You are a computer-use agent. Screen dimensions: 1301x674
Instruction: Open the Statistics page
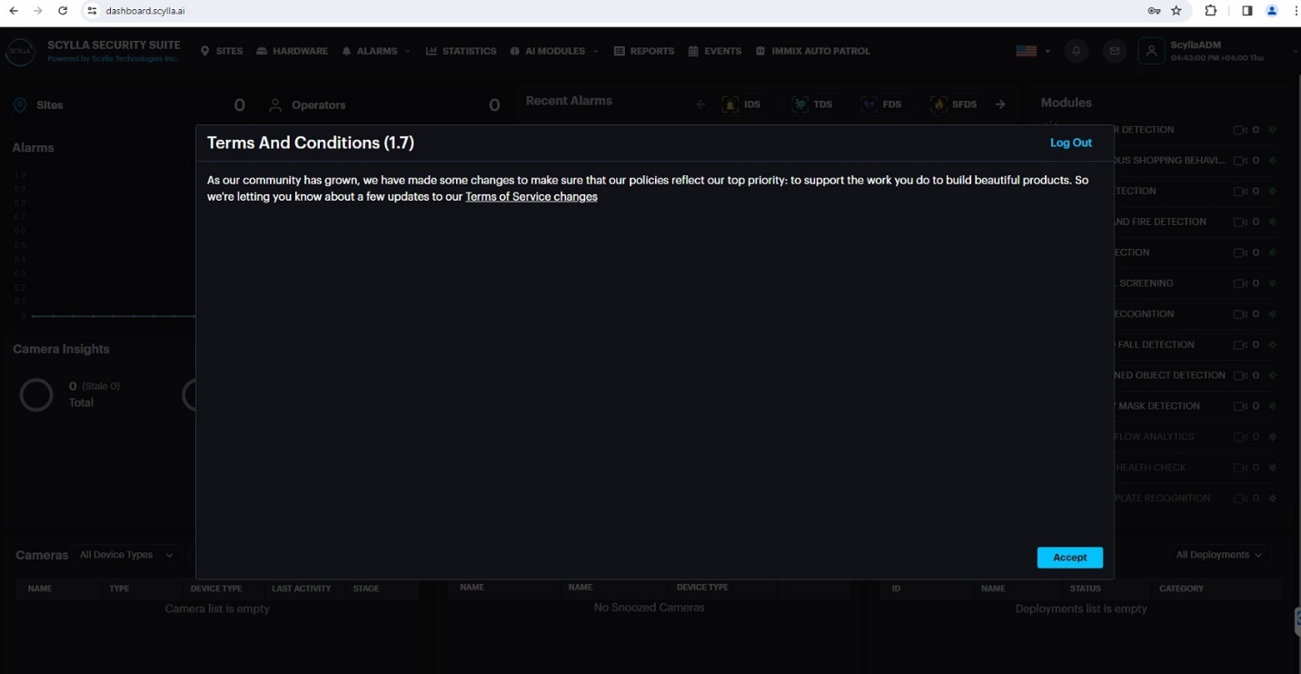click(x=462, y=52)
